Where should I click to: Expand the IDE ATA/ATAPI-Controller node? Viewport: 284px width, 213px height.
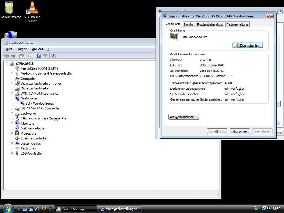click(x=12, y=109)
